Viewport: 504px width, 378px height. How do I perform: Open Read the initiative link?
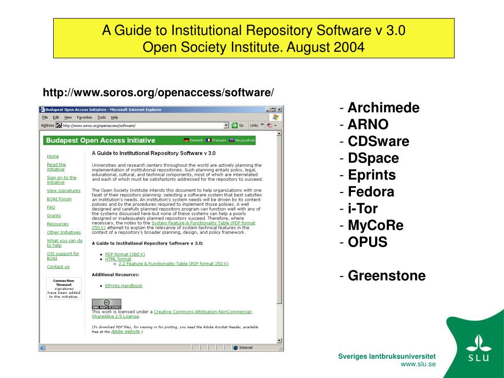tap(56, 167)
